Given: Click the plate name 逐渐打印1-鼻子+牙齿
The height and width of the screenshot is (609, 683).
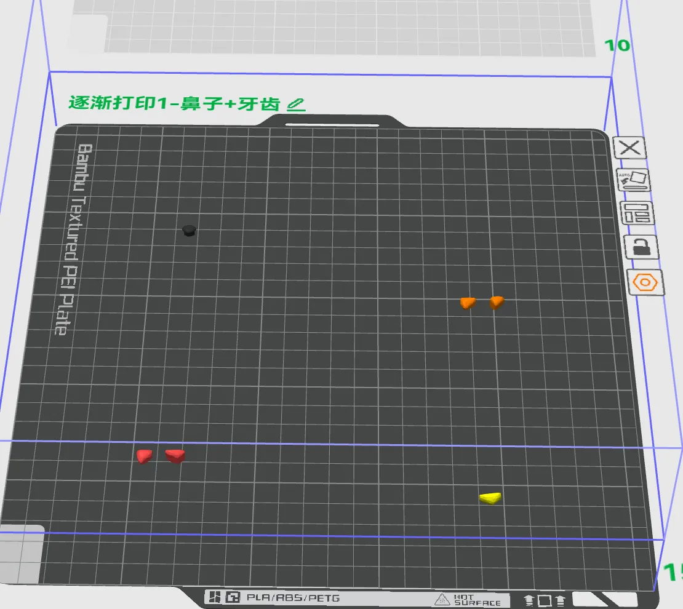Looking at the screenshot, I should [175, 103].
